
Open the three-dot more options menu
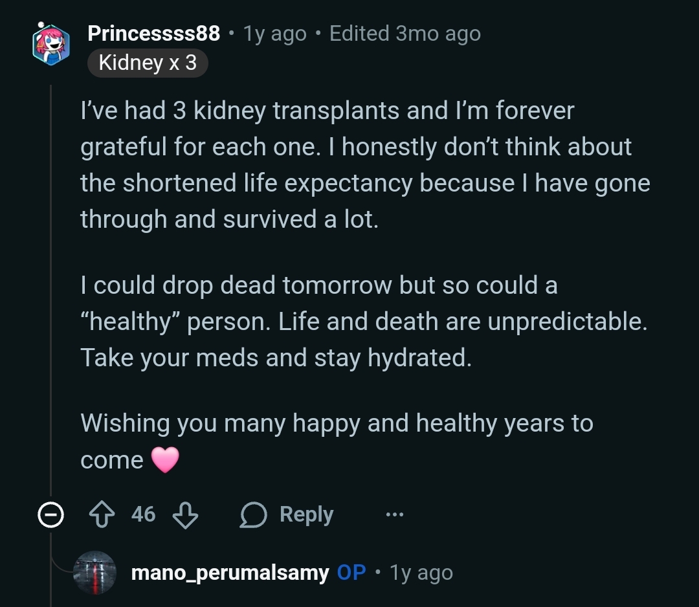click(x=394, y=515)
